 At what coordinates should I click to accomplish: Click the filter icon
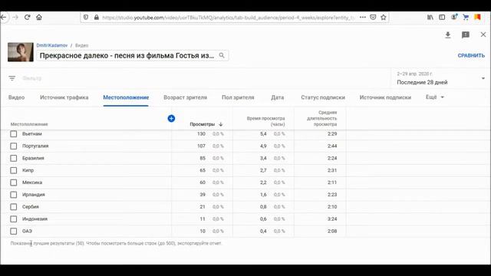12,78
